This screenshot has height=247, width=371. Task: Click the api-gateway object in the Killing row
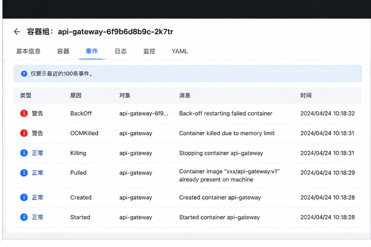(136, 153)
